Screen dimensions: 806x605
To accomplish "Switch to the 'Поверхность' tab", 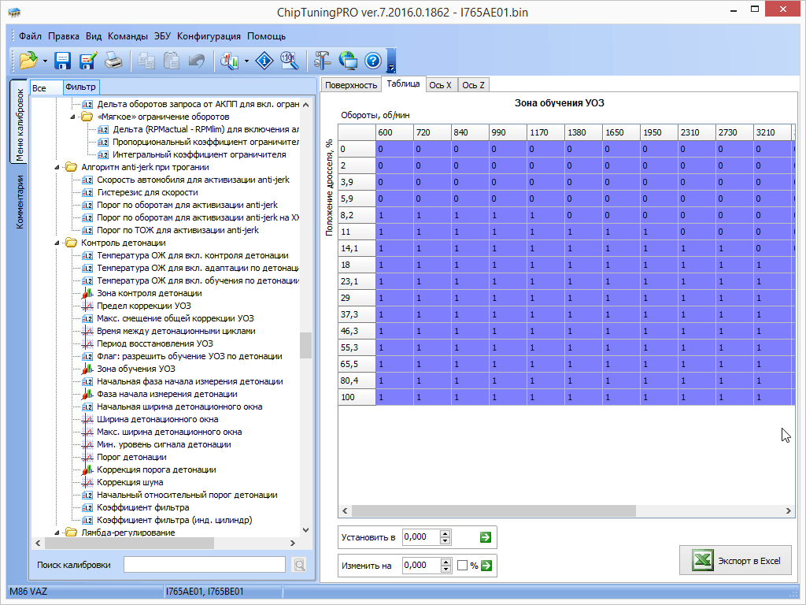I will click(x=351, y=85).
